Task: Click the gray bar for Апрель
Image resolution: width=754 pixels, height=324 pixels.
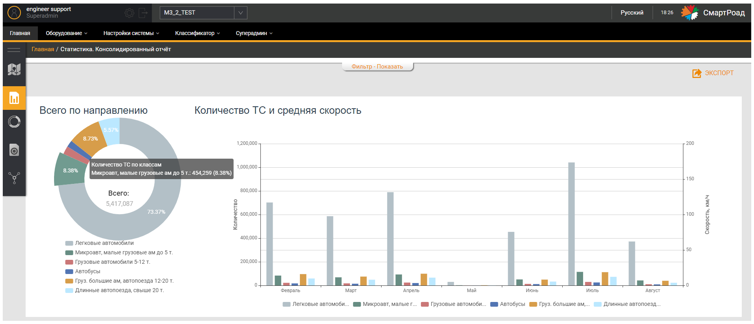Action: pos(390,239)
